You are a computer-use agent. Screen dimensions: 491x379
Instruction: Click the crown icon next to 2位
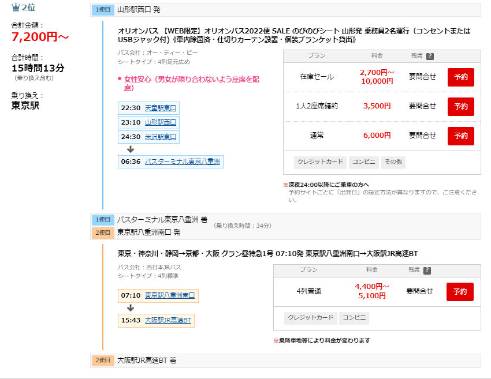16,9
